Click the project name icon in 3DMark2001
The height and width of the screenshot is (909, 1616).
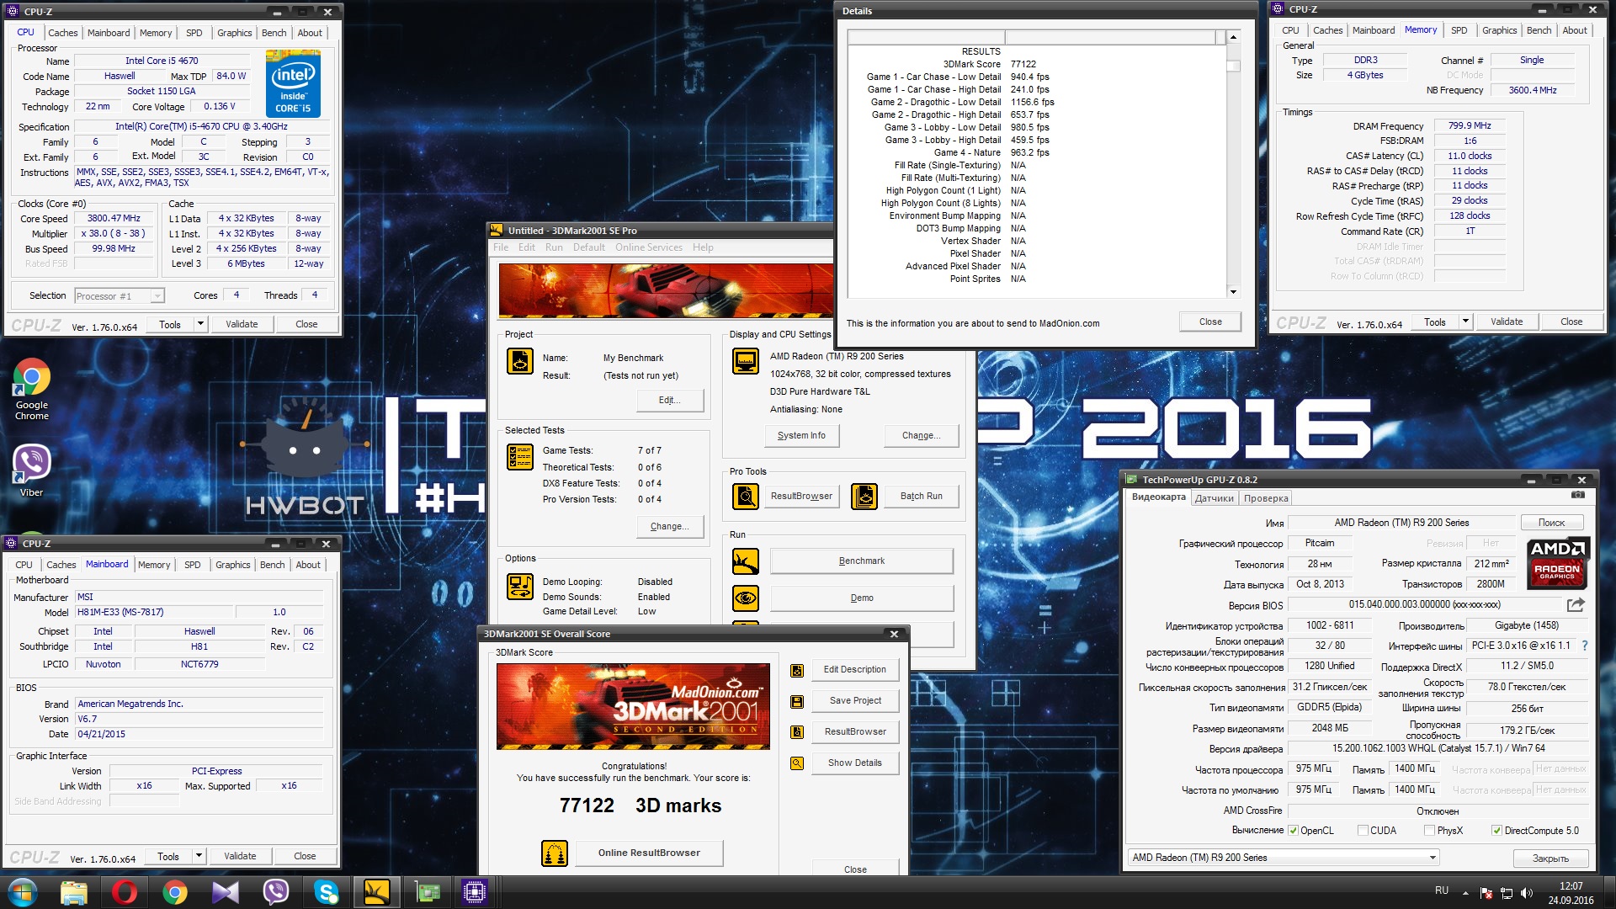(x=520, y=361)
